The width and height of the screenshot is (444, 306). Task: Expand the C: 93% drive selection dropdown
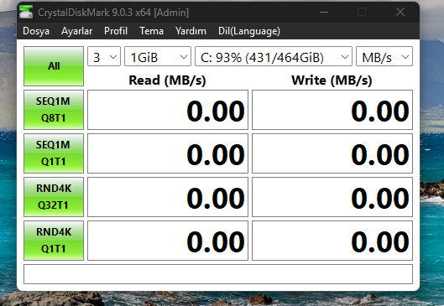274,56
